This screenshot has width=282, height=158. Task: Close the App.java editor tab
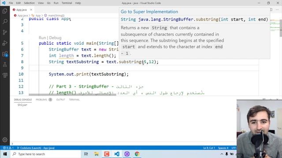[31, 10]
